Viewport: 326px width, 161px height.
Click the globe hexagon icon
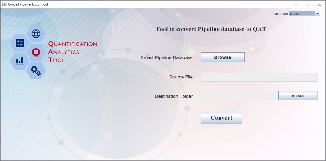(x=36, y=34)
